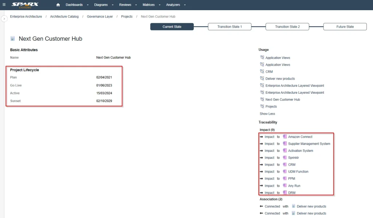The image size is (373, 218).
Task: Click the Impact (9) group heading
Action: [x=267, y=130]
